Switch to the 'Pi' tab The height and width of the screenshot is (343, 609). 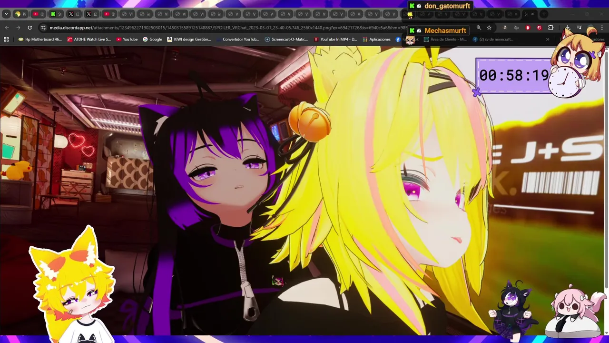(20, 14)
